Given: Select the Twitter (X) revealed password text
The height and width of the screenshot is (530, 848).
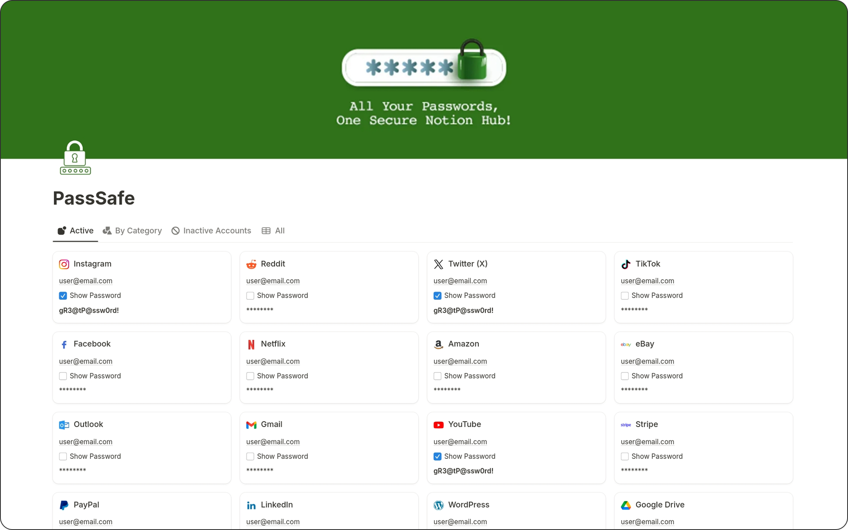Looking at the screenshot, I should coord(463,311).
